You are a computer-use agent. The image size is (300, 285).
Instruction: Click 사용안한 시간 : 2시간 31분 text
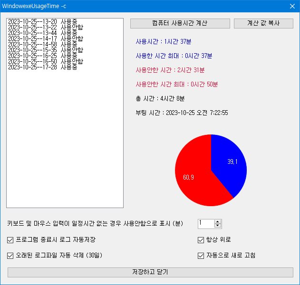click(170, 70)
